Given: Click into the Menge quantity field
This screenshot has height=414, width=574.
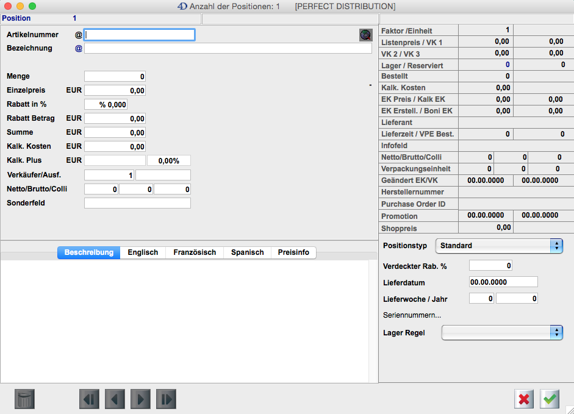Looking at the screenshot, I should 115,76.
